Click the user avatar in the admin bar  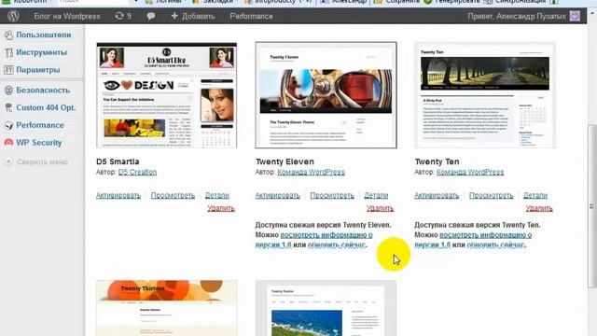point(575,16)
